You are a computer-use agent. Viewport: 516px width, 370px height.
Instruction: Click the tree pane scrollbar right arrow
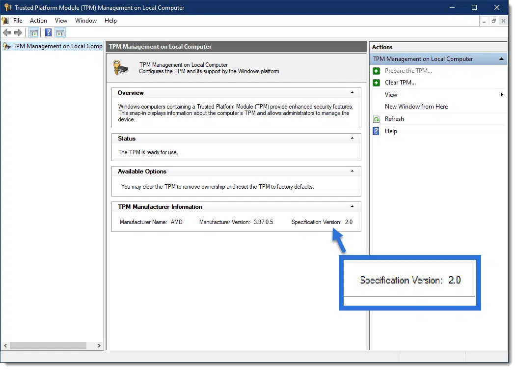click(x=99, y=345)
